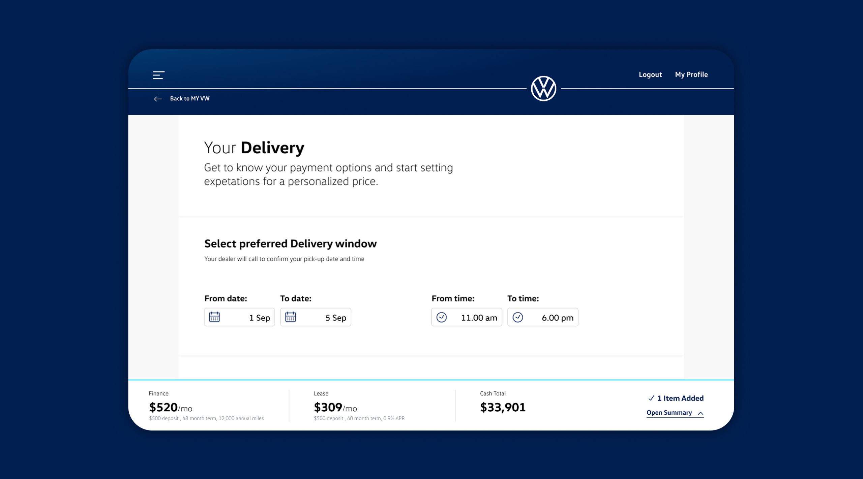Image resolution: width=863 pixels, height=479 pixels.
Task: Select the Finance $520/mo option
Action: pos(171,407)
